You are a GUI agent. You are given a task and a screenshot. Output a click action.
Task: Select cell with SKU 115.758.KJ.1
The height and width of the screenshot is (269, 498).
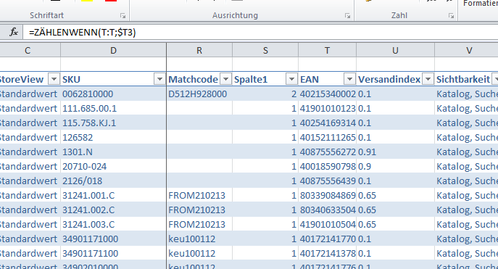click(x=113, y=123)
